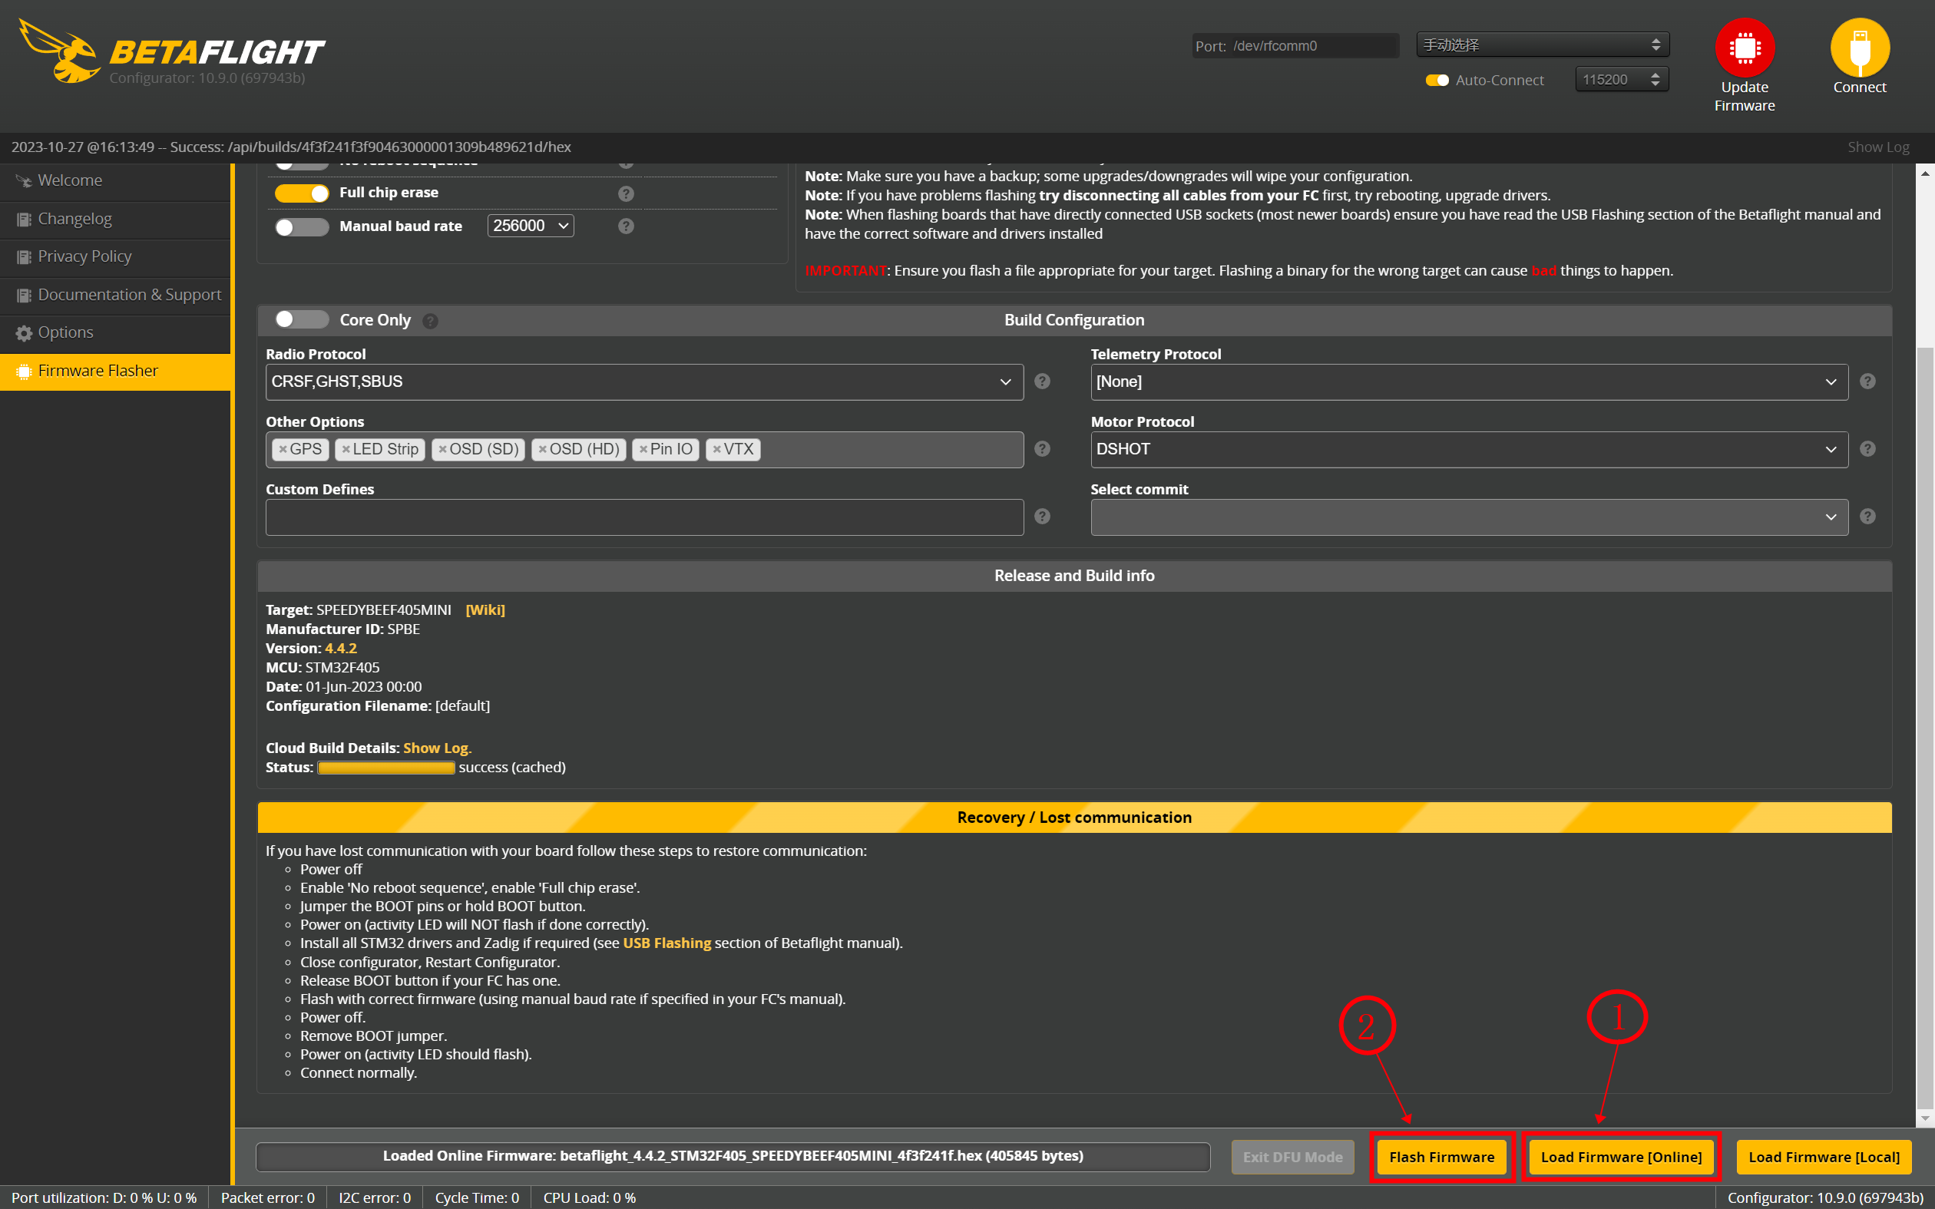Click the Other Options tag field
Viewport: 1935px width, 1209px height.
point(643,449)
